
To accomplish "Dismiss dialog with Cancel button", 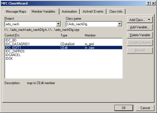I will [x=145, y=108].
